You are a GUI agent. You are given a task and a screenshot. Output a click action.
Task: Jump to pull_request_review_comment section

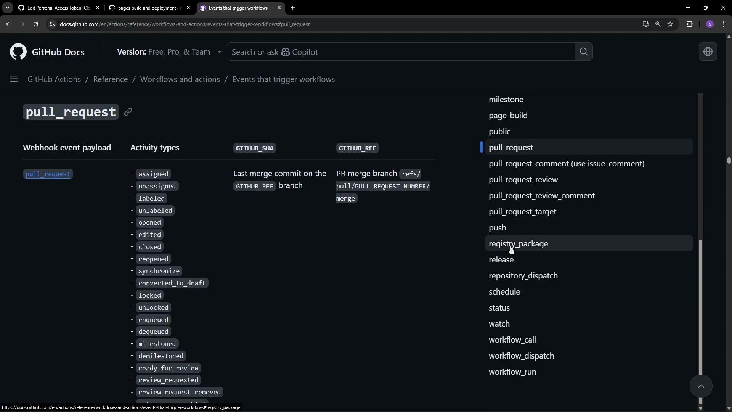tap(542, 196)
